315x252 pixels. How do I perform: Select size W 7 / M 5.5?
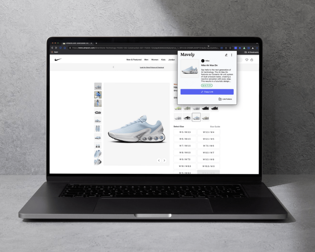(x=185, y=146)
